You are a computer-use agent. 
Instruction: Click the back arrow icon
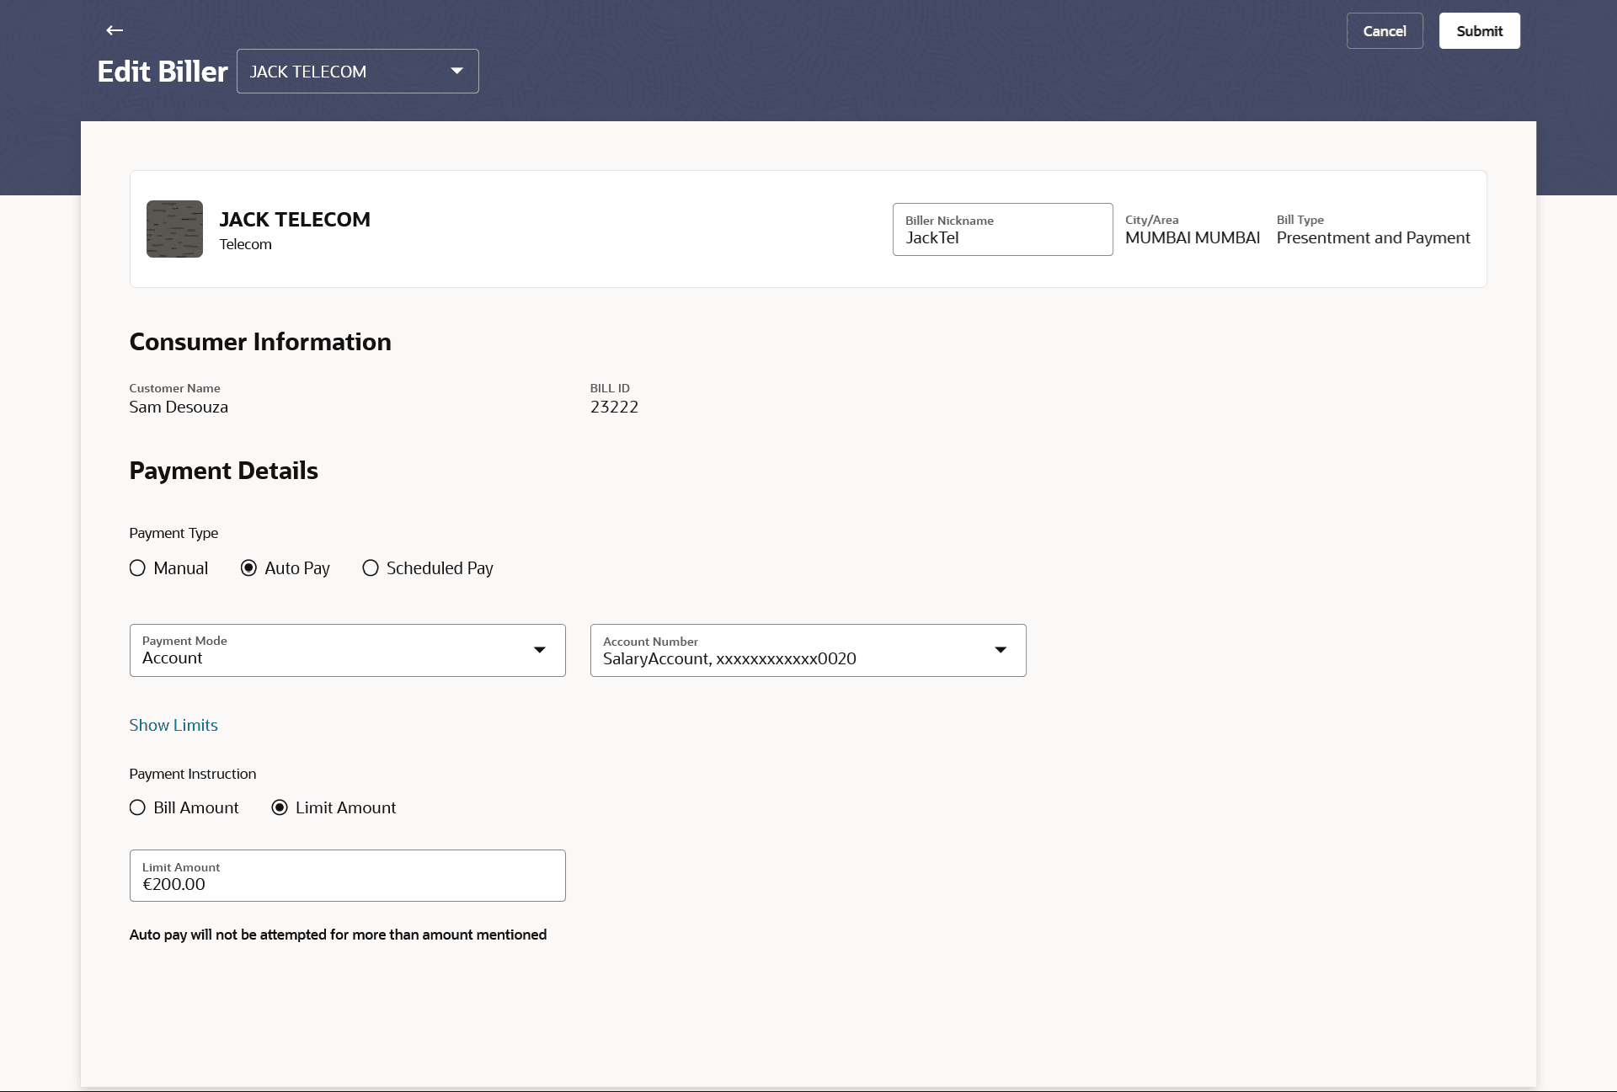point(115,30)
